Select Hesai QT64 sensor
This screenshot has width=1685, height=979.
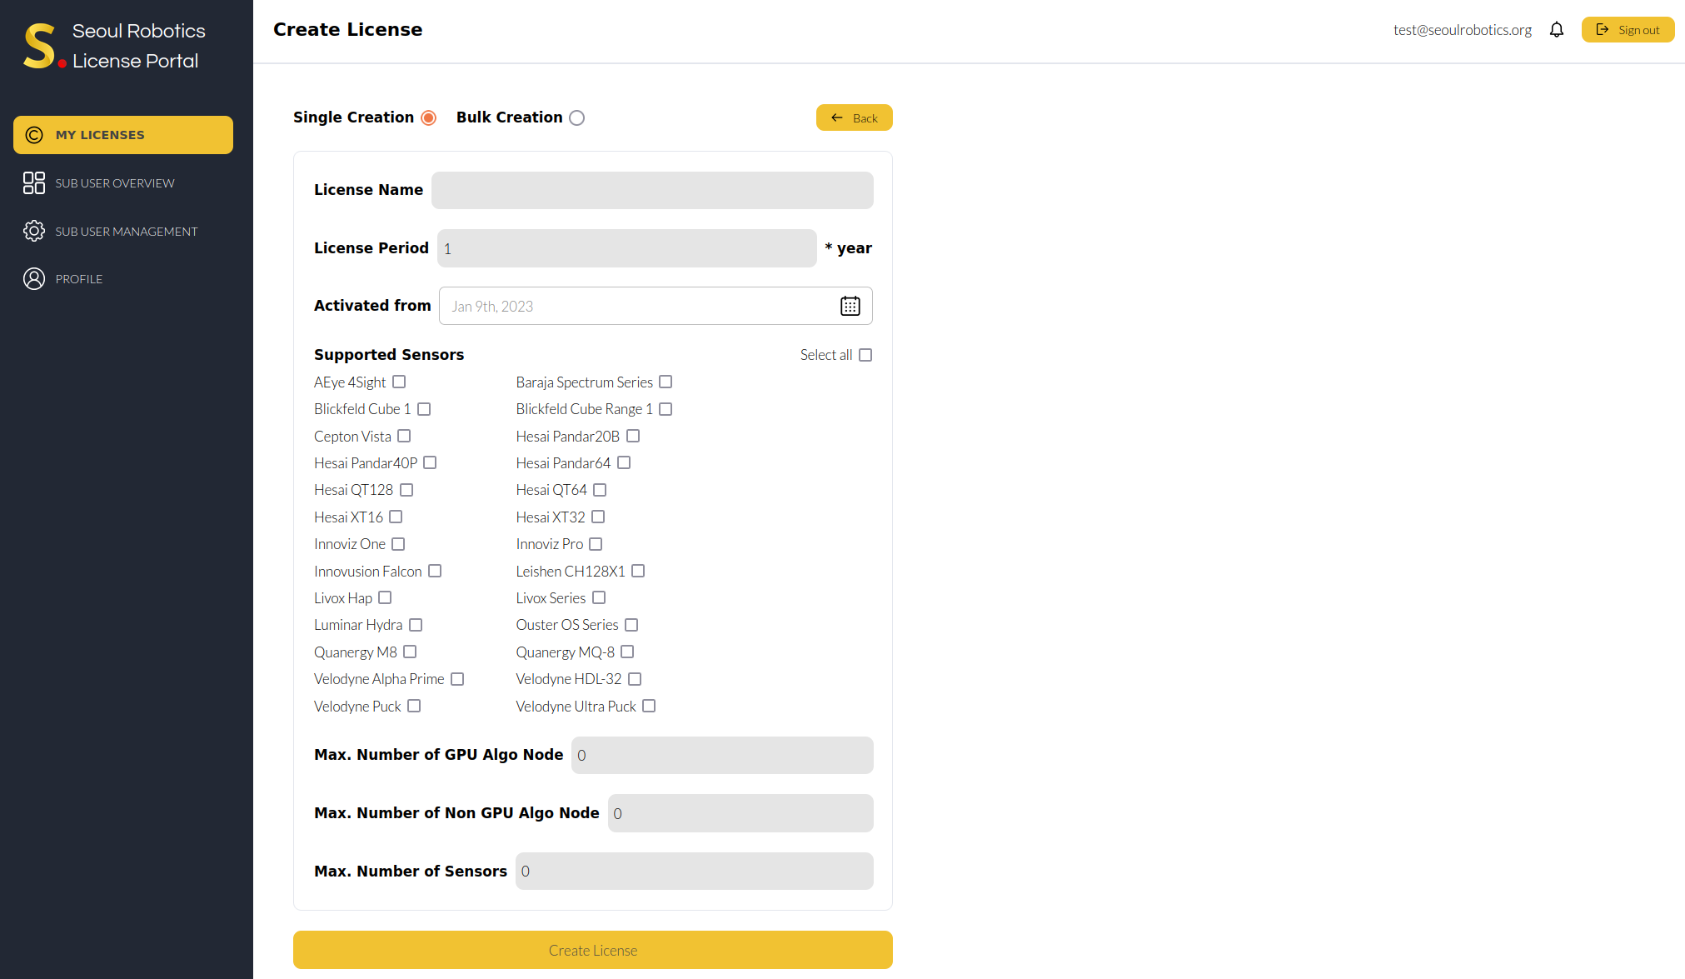tap(600, 490)
